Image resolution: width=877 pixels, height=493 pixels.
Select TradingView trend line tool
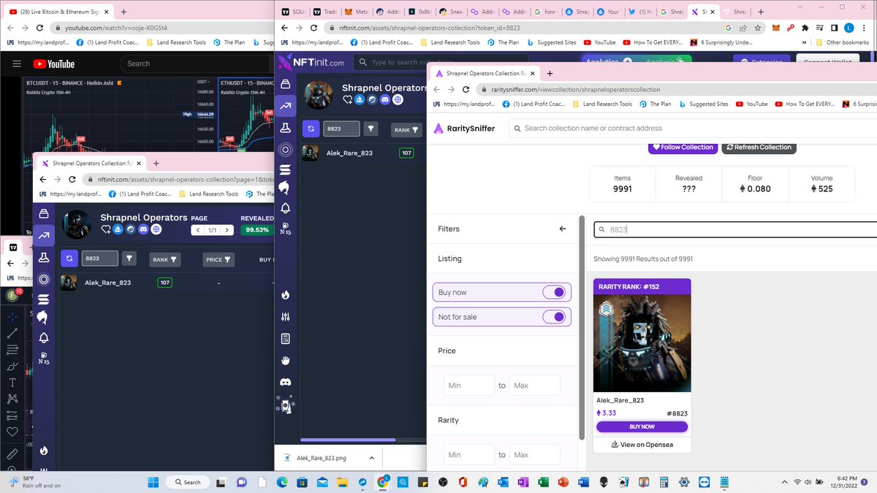[x=12, y=333]
